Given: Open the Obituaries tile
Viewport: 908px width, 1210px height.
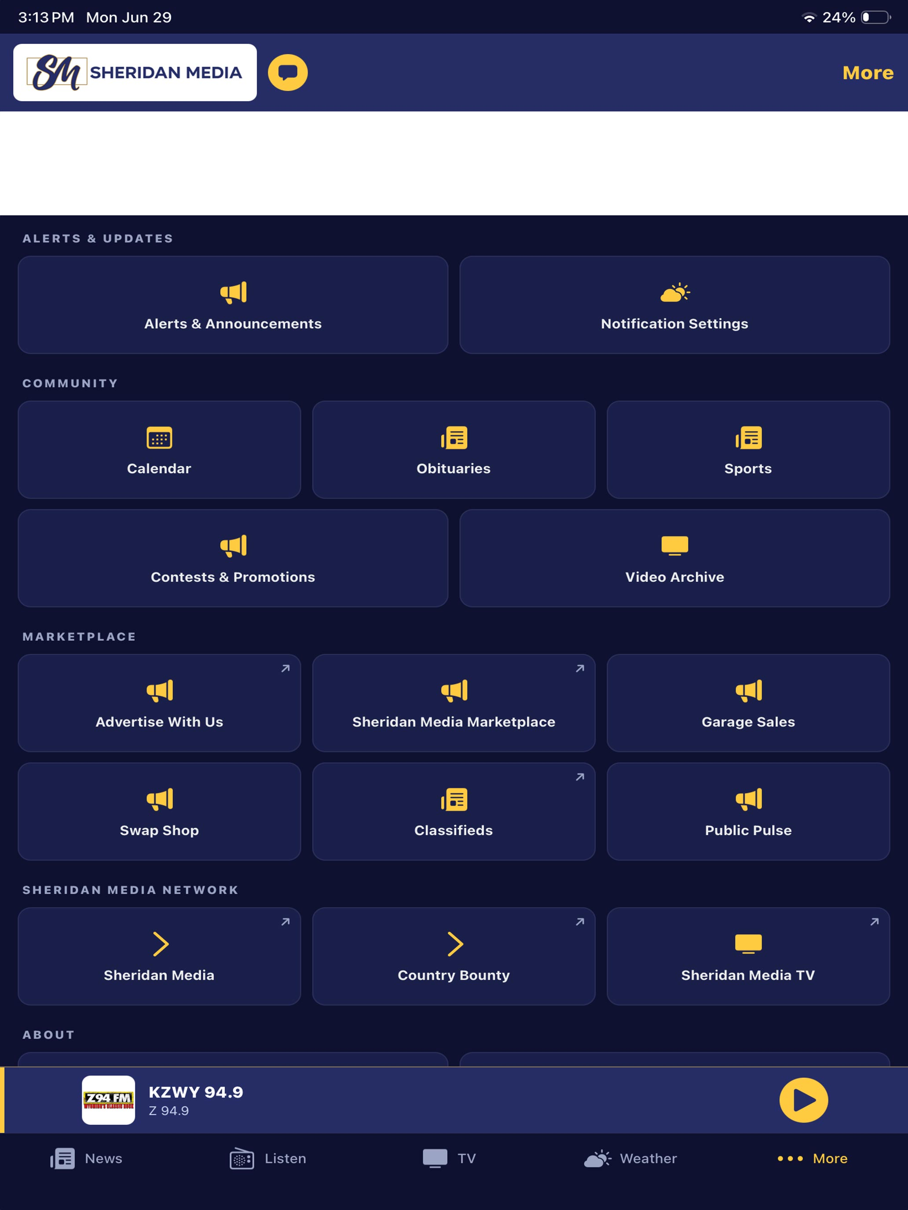Looking at the screenshot, I should [454, 450].
